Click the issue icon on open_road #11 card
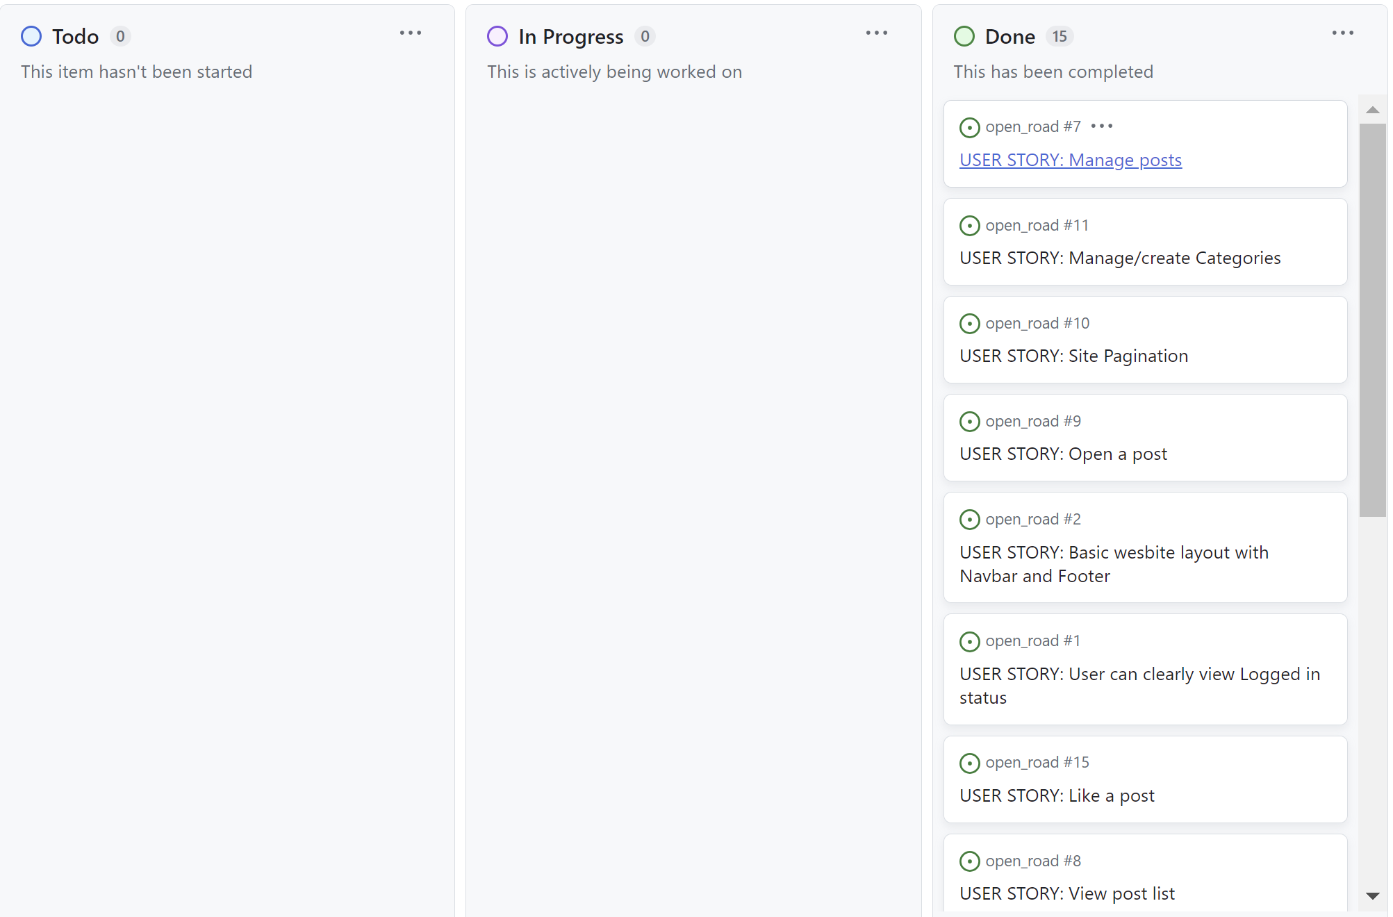The image size is (1393, 917). pyautogui.click(x=970, y=226)
